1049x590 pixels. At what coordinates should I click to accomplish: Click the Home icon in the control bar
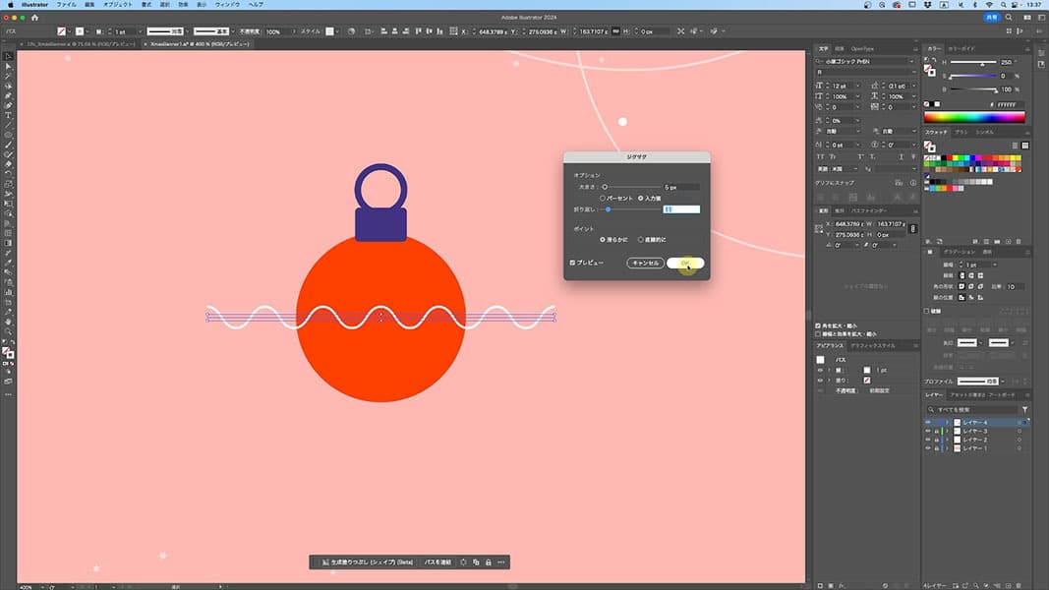coord(35,18)
